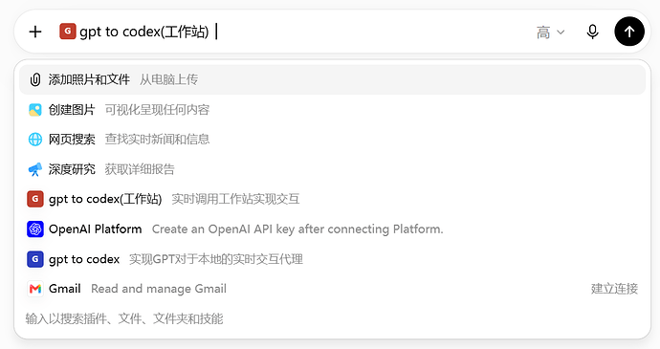
Task: Start voice input with the microphone icon
Action: (x=592, y=32)
